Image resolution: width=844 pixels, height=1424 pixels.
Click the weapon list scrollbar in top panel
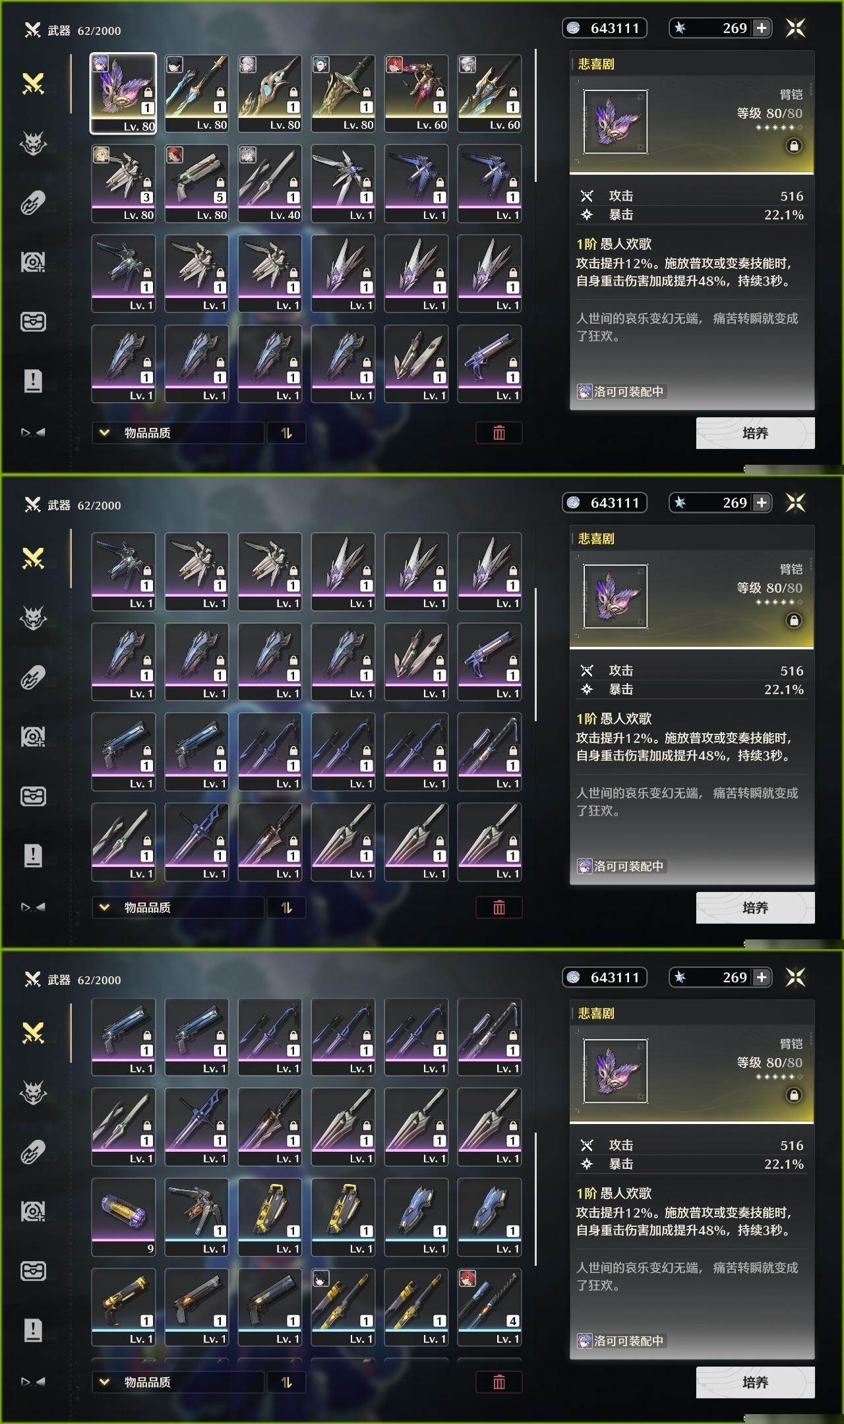(535, 115)
